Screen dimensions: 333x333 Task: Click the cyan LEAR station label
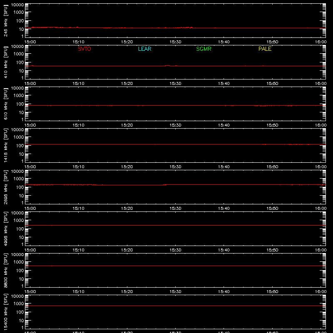click(x=144, y=49)
